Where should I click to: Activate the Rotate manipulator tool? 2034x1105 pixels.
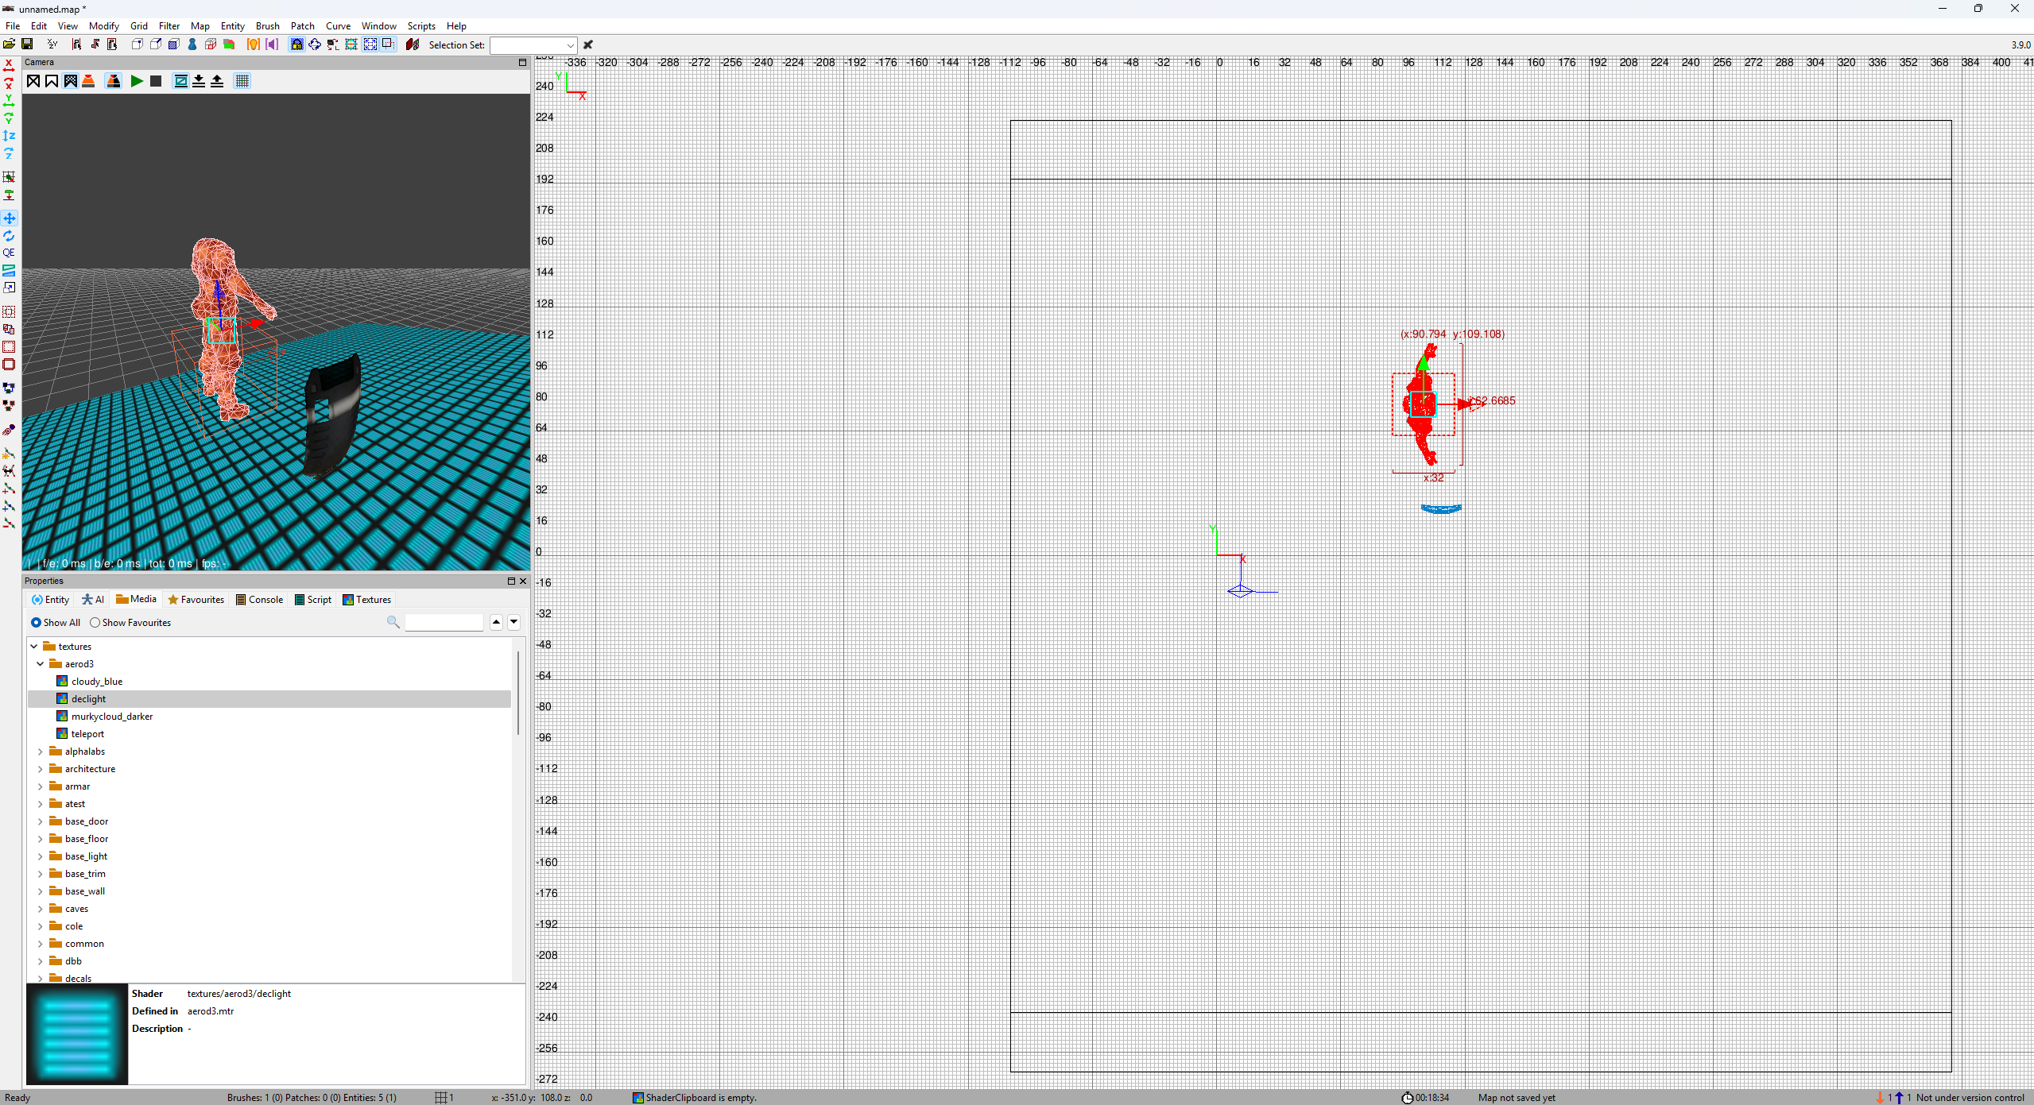coord(9,236)
